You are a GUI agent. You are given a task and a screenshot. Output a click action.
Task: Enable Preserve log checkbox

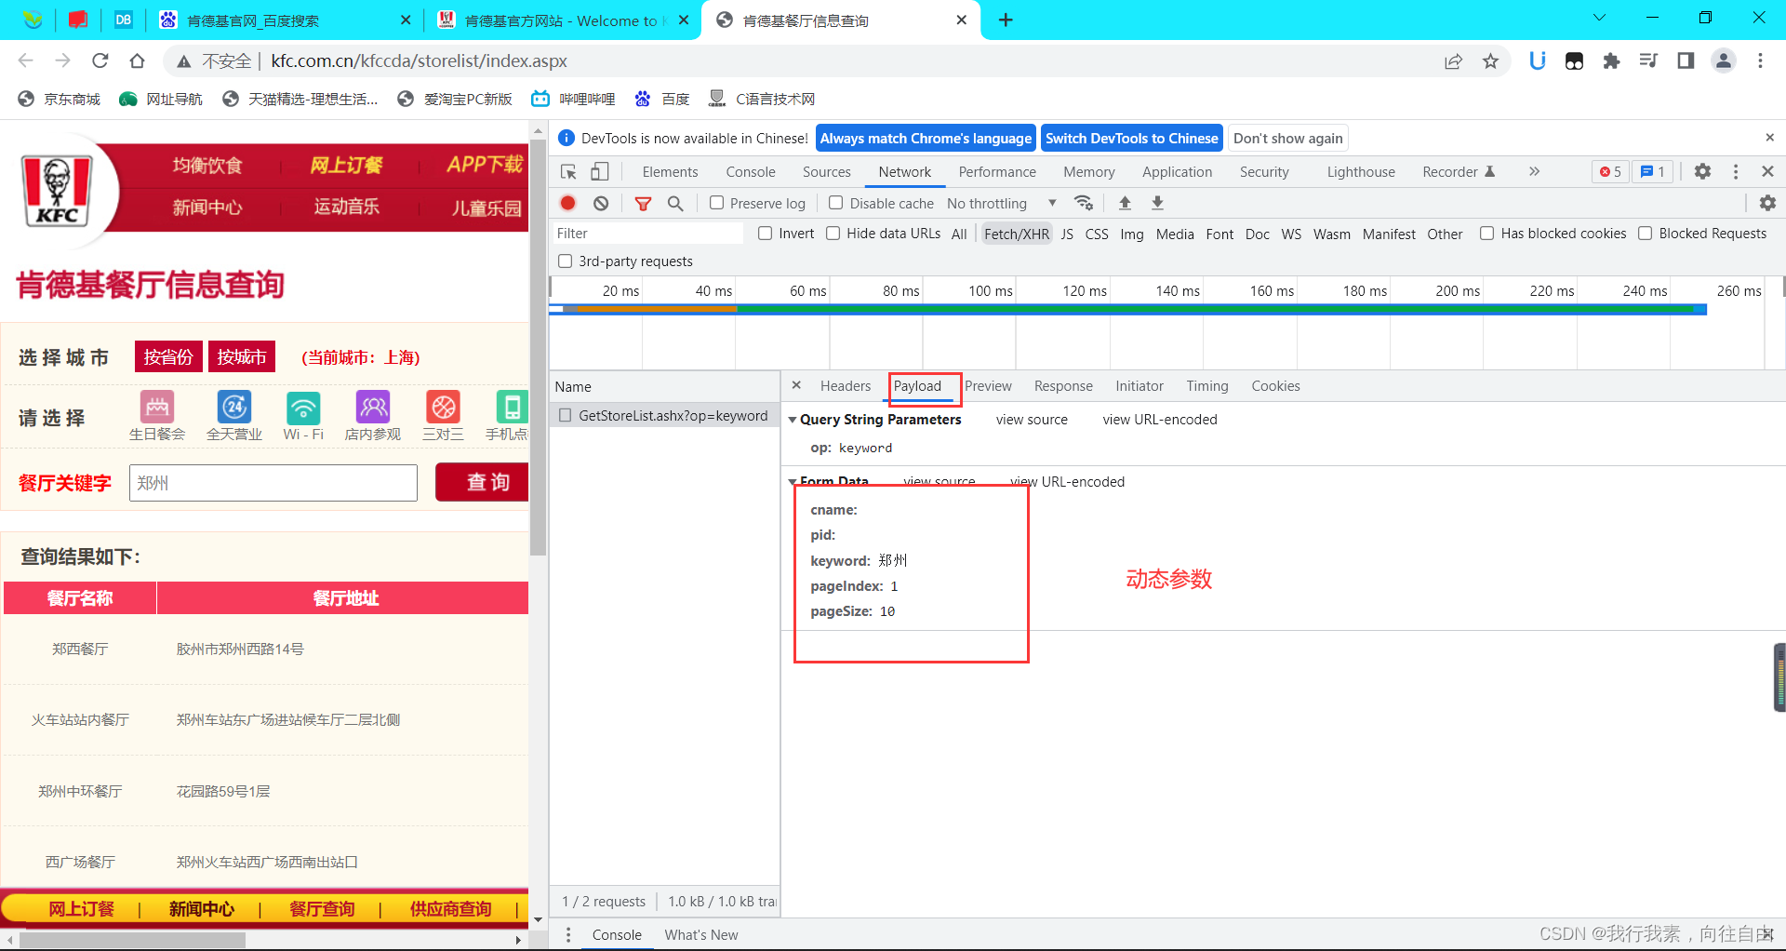coord(717,203)
